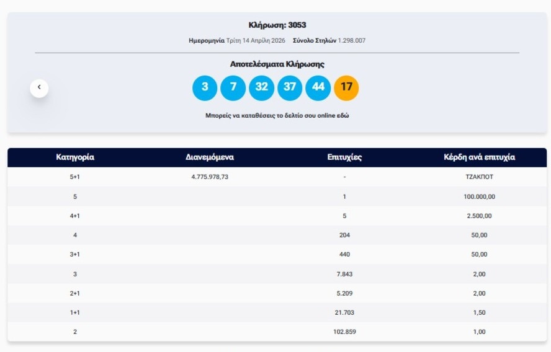Viewport: 551px width, 352px height.
Task: Click the 102.859 winners count
Action: 344,332
